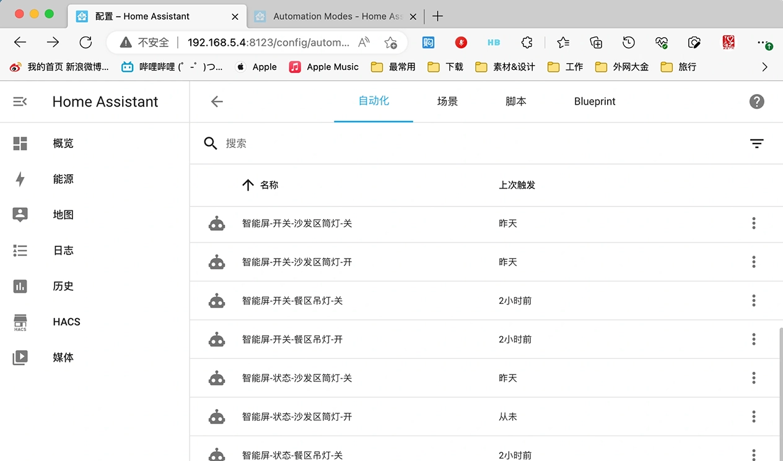Go forward in browser history
783x461 pixels.
click(53, 42)
